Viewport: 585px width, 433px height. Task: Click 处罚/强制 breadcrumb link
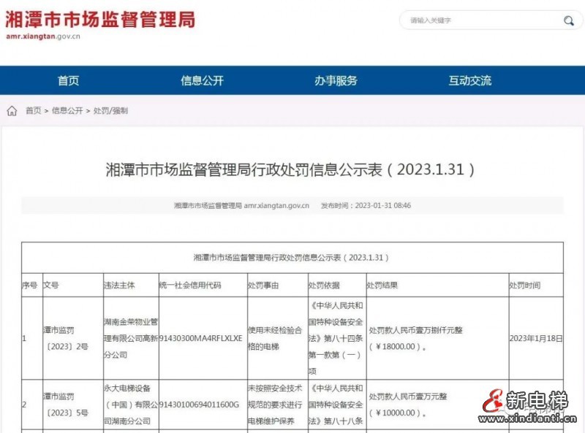coord(110,111)
